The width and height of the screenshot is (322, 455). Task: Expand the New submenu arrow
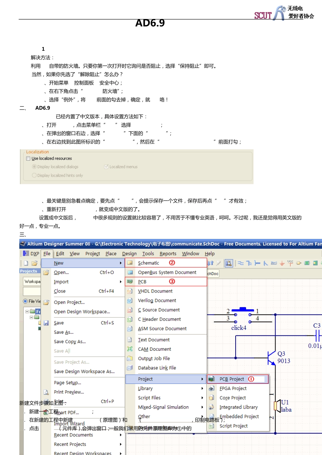(x=121, y=263)
